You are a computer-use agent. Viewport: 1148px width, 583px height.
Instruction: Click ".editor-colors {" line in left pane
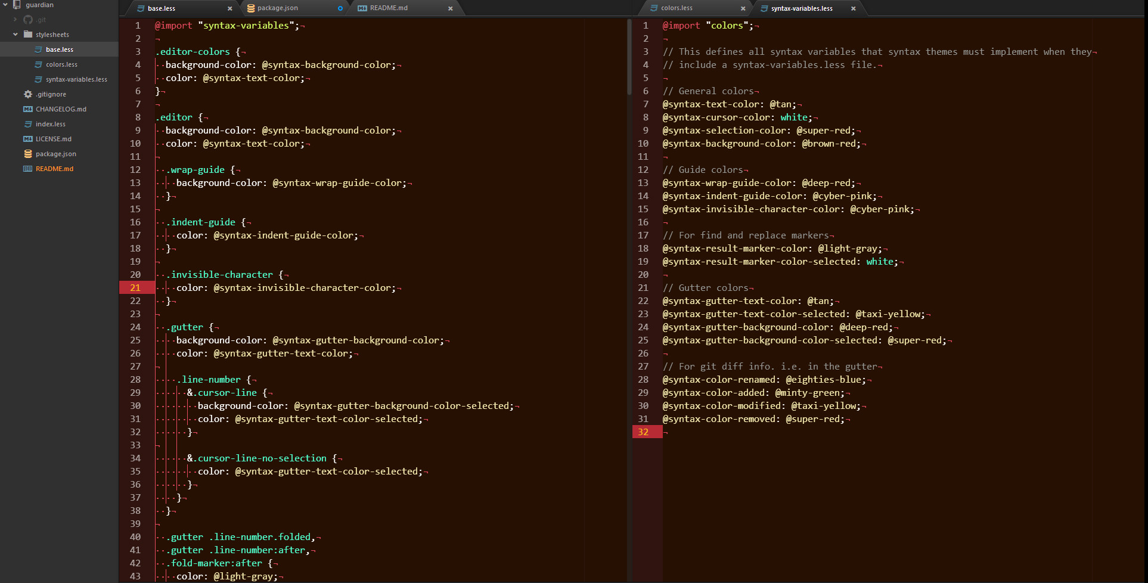(197, 52)
